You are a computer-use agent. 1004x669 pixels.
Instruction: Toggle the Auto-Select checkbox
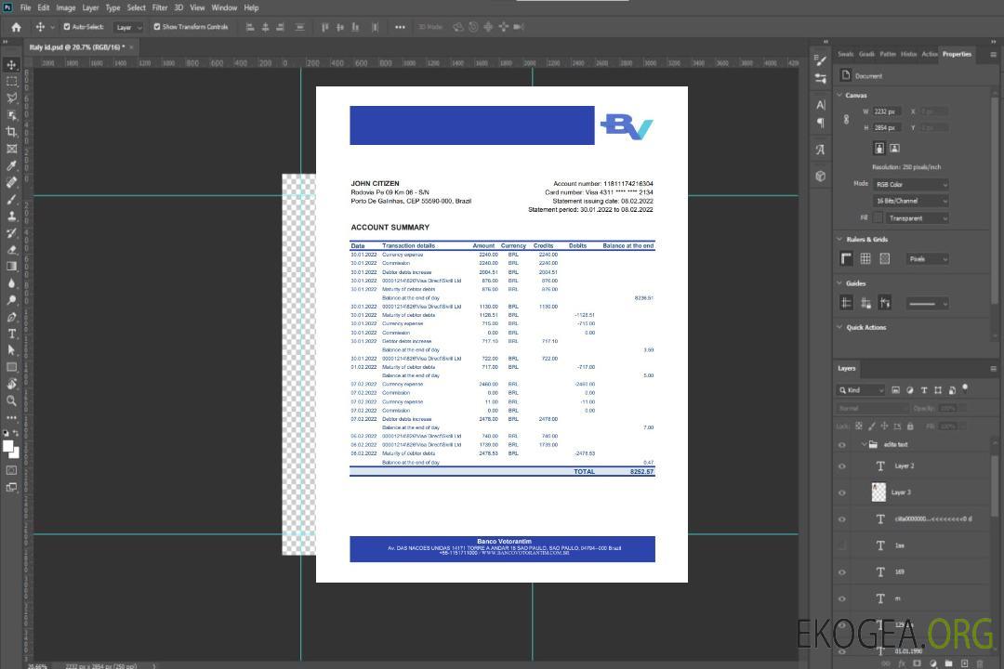[67, 27]
